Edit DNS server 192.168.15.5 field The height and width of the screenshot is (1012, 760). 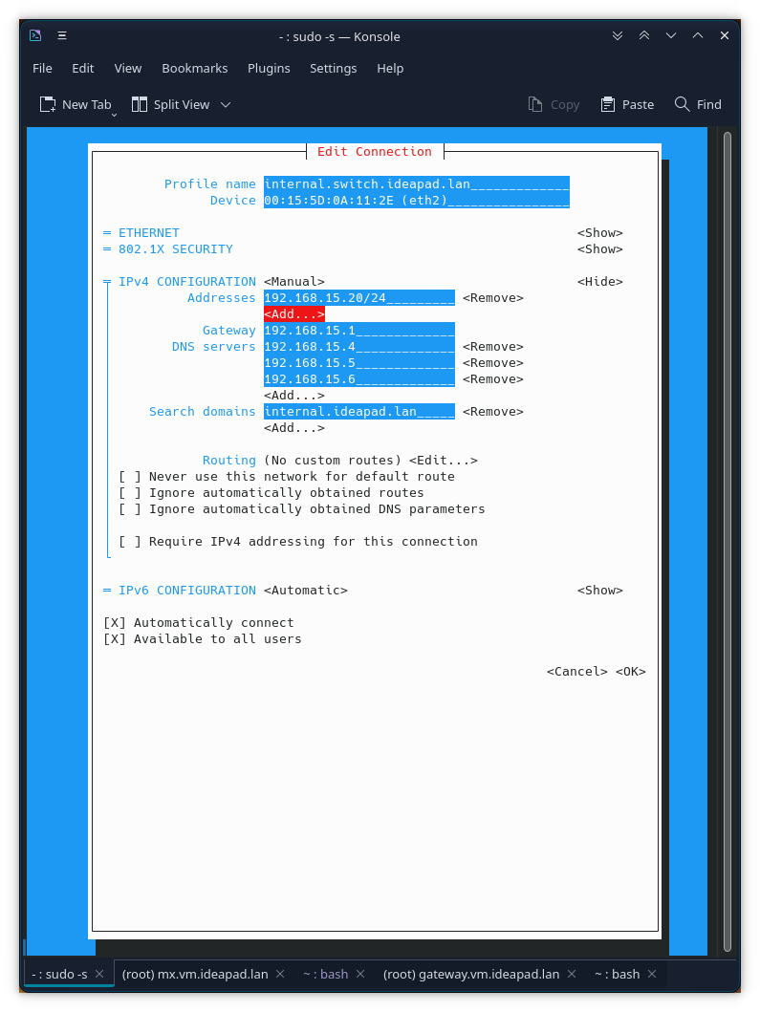click(x=359, y=363)
